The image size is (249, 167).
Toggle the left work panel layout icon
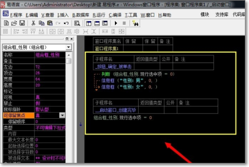point(89,23)
